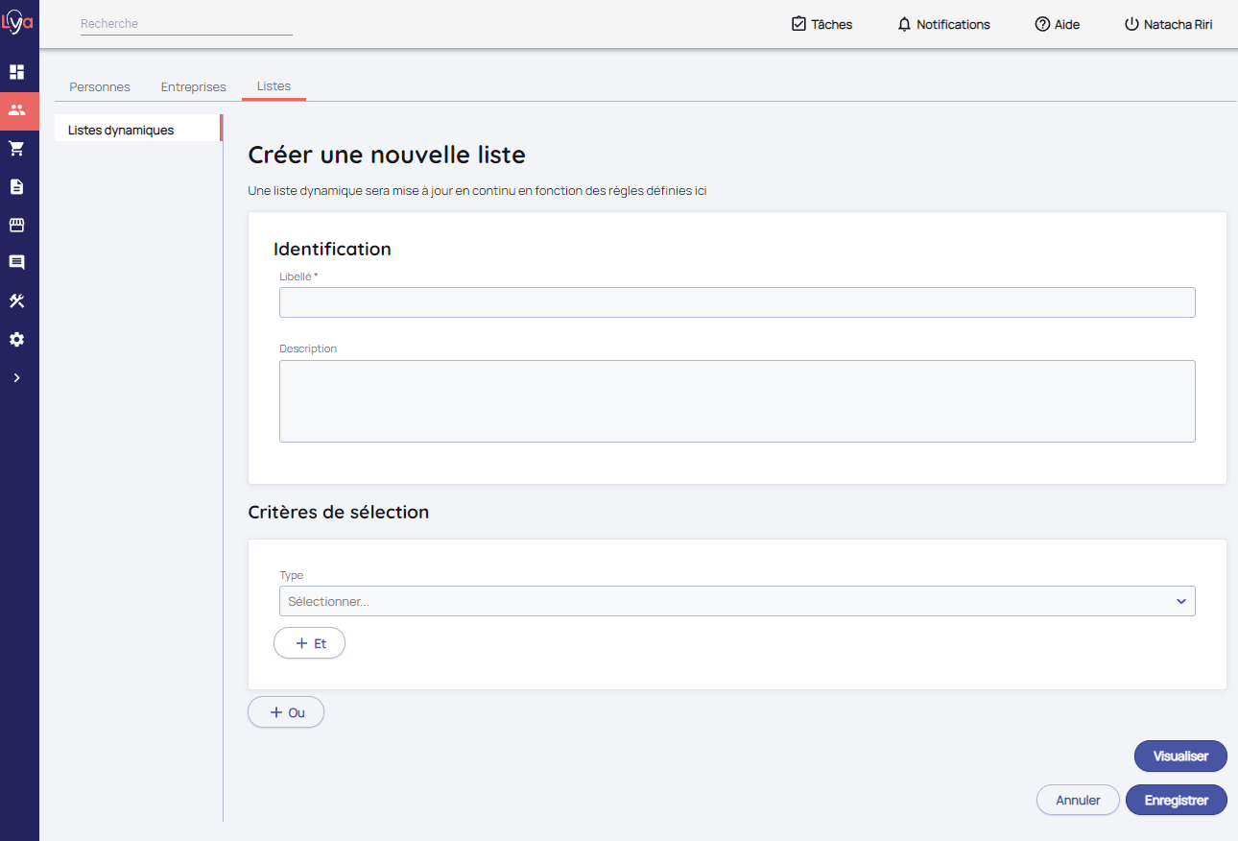Open the shopping cart icon in sidebar
The width and height of the screenshot is (1238, 841).
pyautogui.click(x=16, y=149)
